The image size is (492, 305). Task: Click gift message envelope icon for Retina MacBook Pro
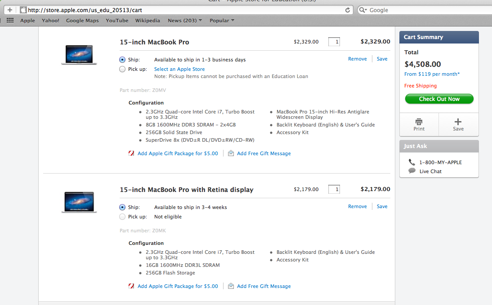(x=231, y=286)
